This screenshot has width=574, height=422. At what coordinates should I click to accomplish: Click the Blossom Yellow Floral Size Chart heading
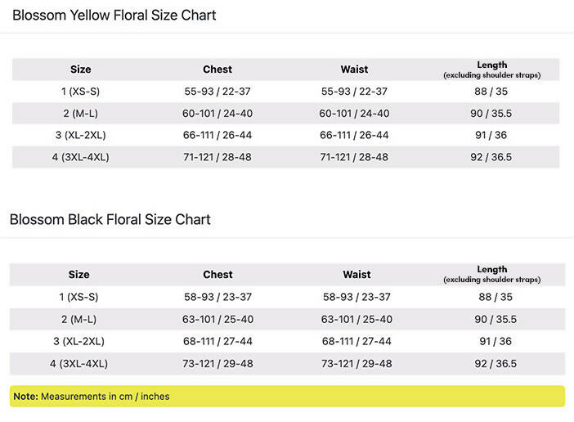click(114, 16)
